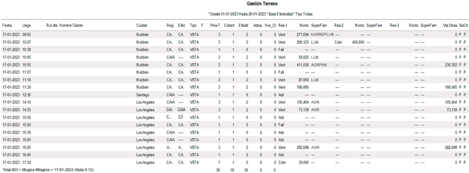The width and height of the screenshot is (469, 173).
Task: Click the AGRREPLUB SuperFam cell
Action: [x=322, y=35]
